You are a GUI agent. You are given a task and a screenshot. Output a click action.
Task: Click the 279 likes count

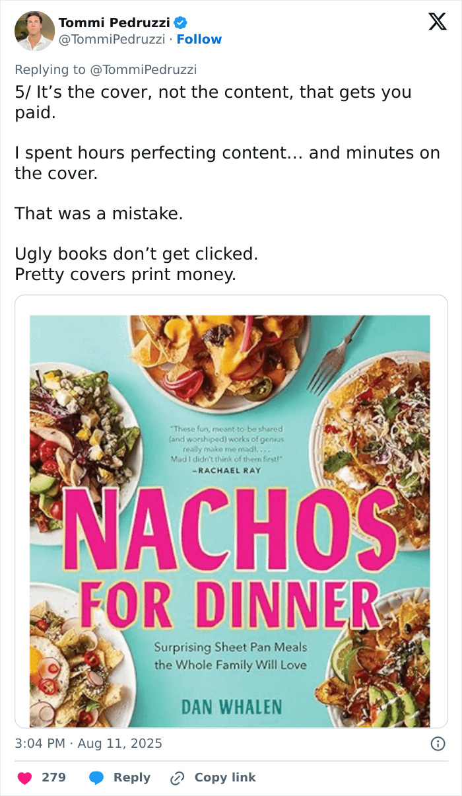53,778
